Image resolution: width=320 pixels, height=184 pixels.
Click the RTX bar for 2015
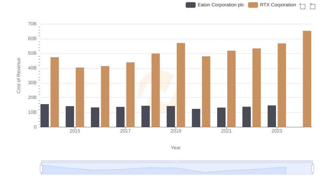point(80,97)
